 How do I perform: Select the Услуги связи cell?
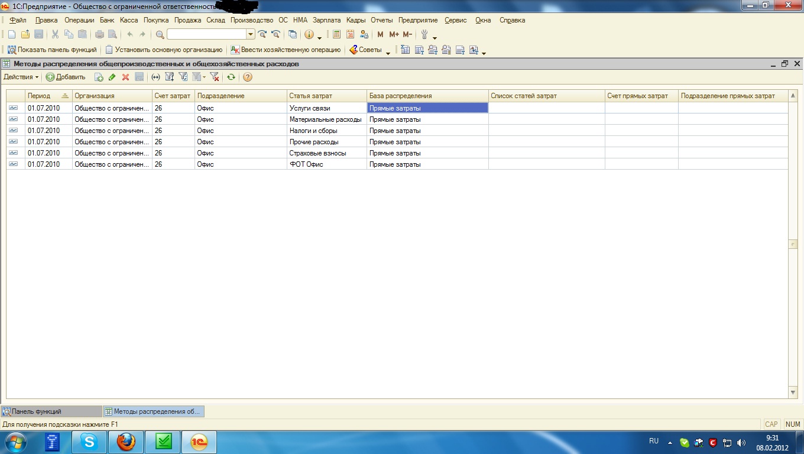coord(327,108)
